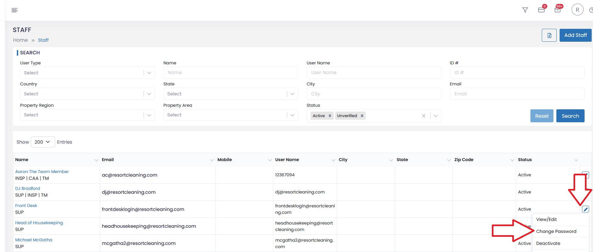Open the user profile avatar R
Screen dimensions: 593x252
pyautogui.click(x=577, y=10)
